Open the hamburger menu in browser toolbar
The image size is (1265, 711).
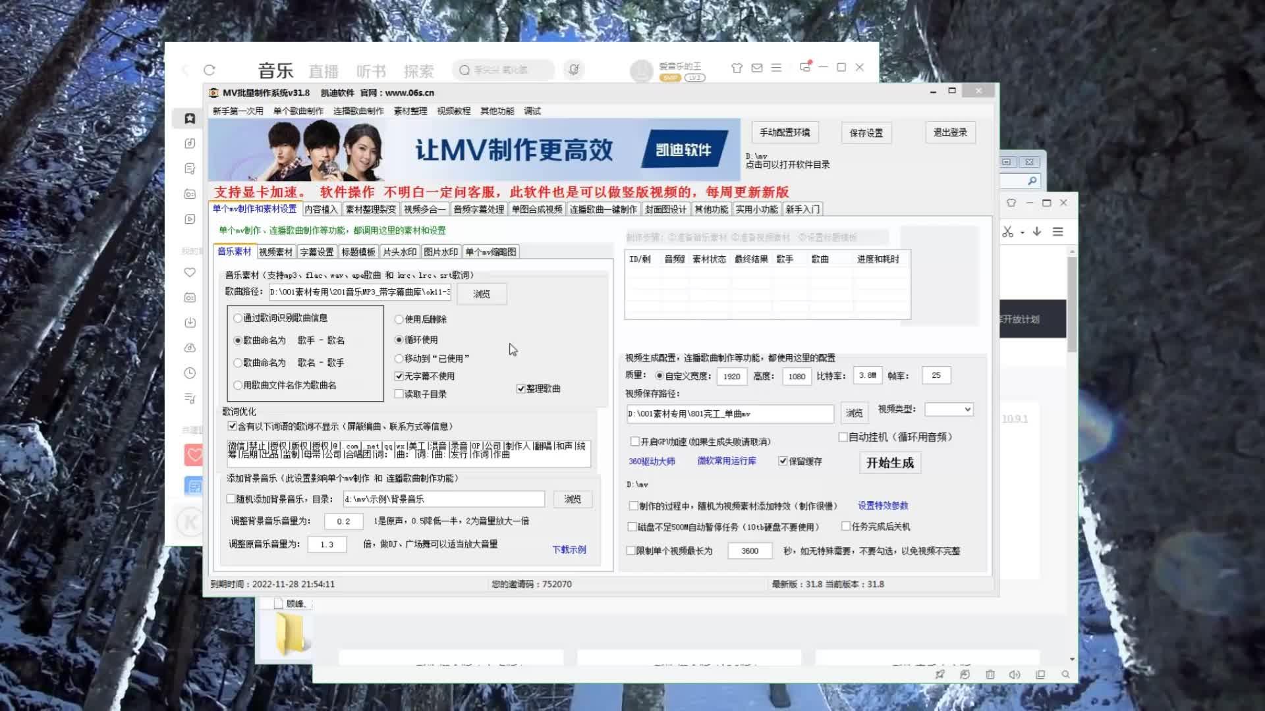click(x=1057, y=232)
